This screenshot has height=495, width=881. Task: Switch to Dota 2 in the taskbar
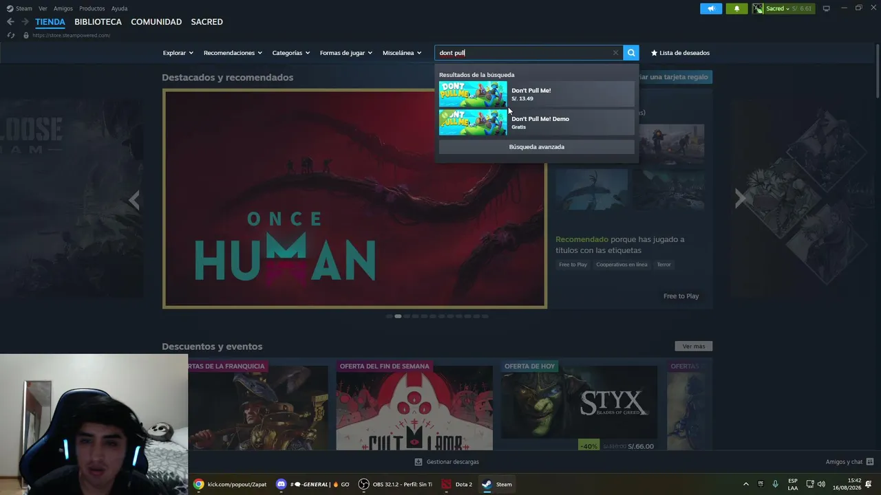457,484
